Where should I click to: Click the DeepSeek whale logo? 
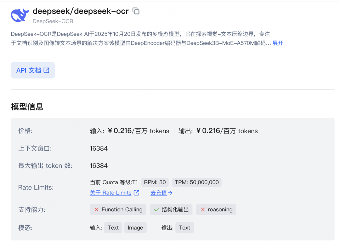click(x=20, y=15)
